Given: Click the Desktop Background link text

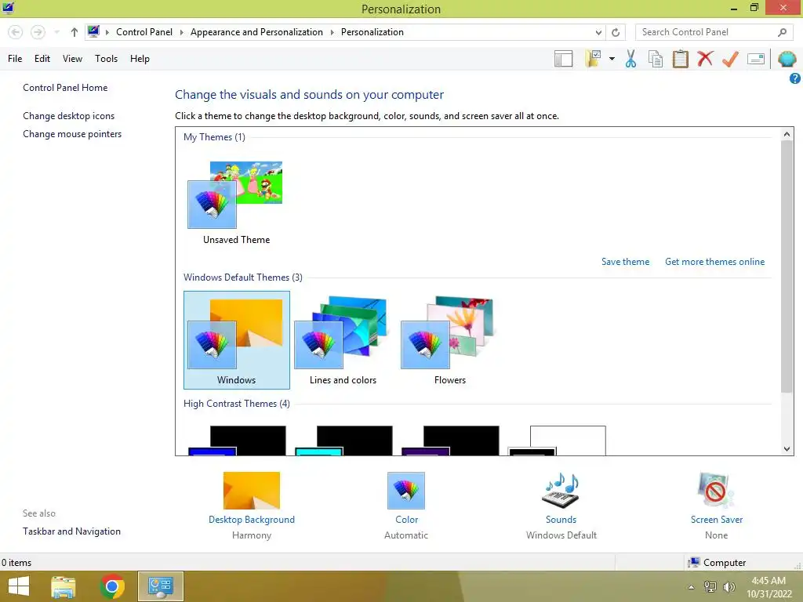Looking at the screenshot, I should pos(252,520).
